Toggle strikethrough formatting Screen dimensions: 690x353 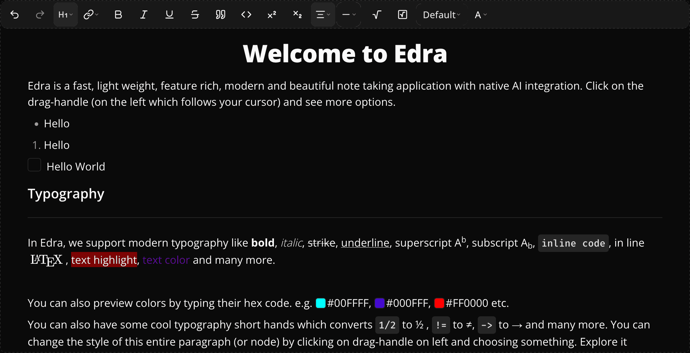(195, 14)
